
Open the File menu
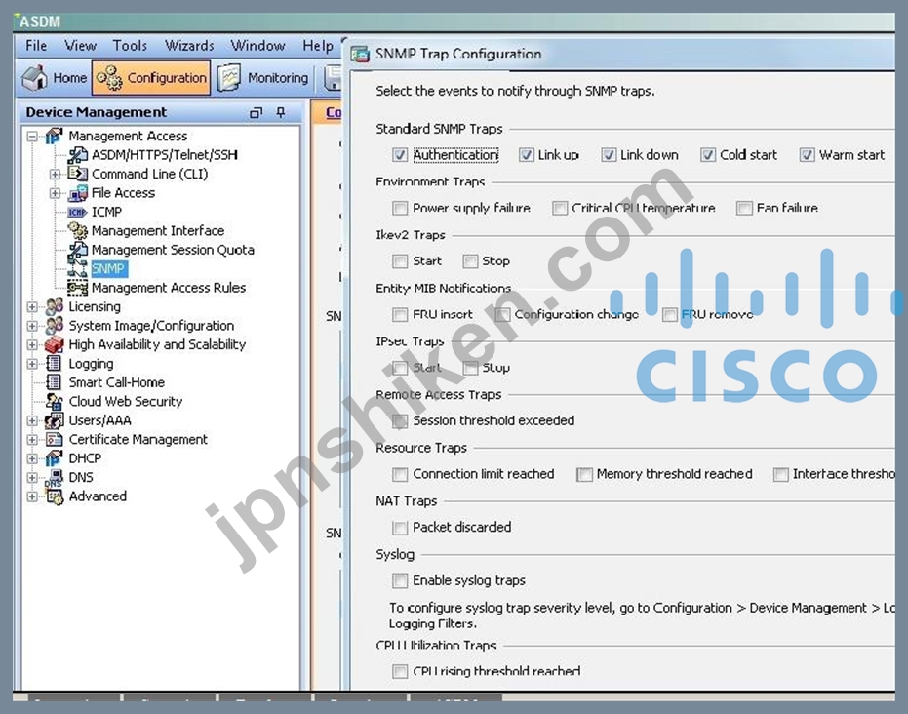[36, 45]
